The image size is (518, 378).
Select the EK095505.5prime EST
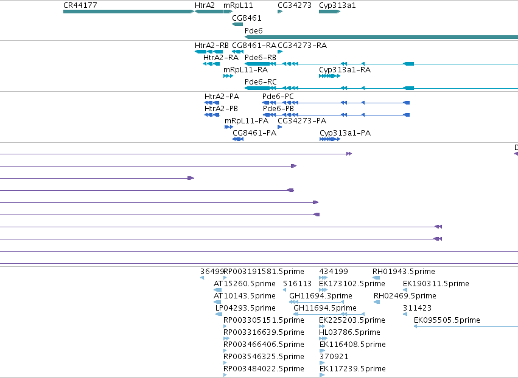tap(466, 326)
